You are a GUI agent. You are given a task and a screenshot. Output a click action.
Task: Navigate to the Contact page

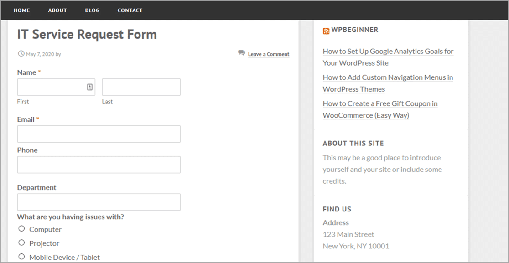click(130, 10)
